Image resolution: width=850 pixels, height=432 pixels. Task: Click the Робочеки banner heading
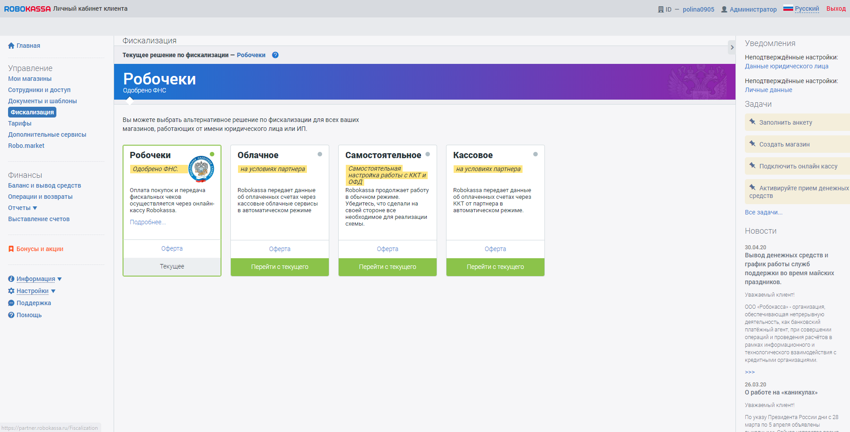pos(159,79)
